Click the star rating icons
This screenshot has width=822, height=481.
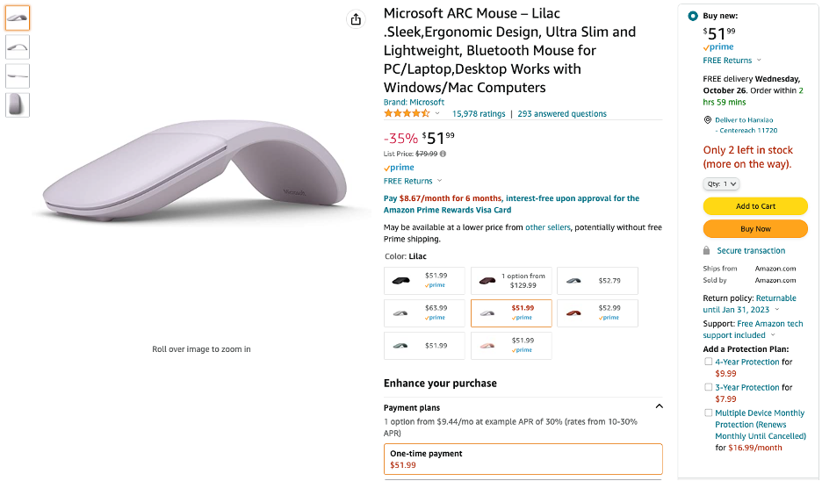407,113
